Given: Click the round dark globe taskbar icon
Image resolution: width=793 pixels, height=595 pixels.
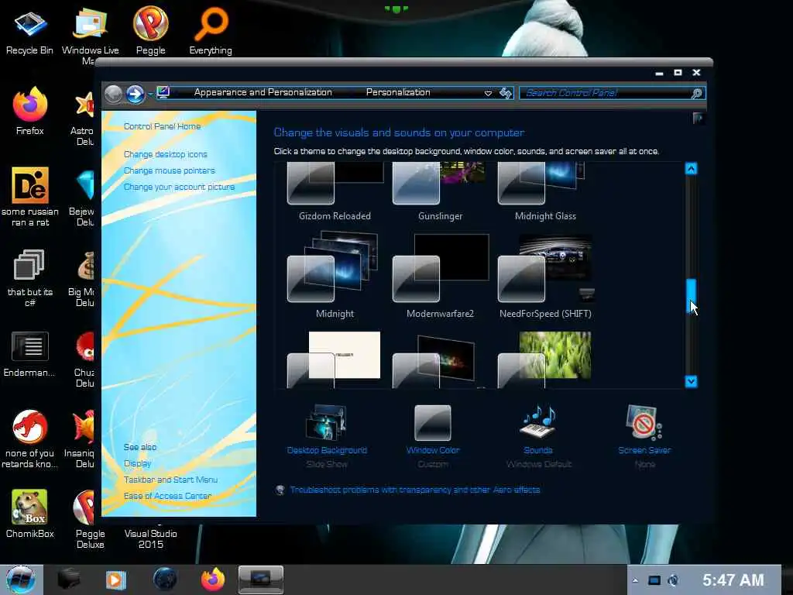Looking at the screenshot, I should pos(165,580).
